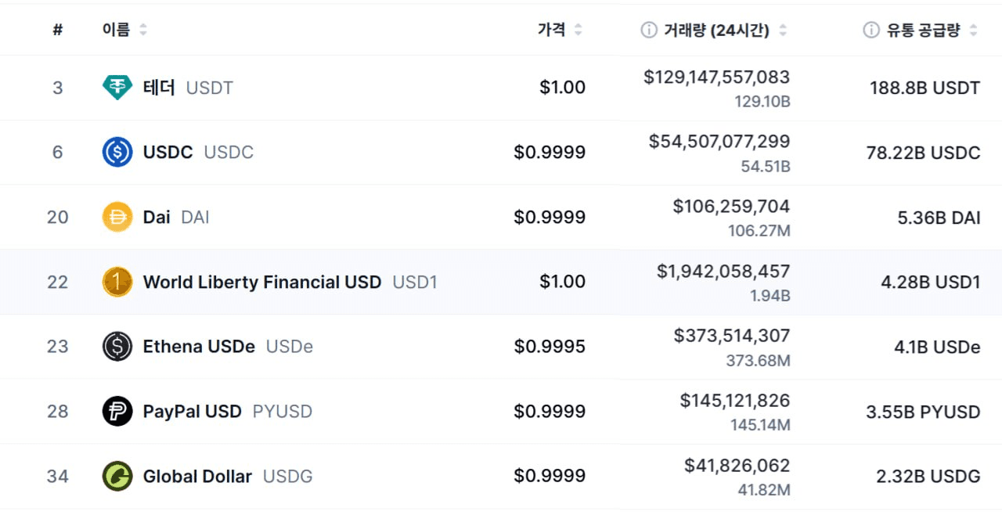Click the World Liberty Financial USD icon
Screen dimensions: 1002x515
click(117, 282)
